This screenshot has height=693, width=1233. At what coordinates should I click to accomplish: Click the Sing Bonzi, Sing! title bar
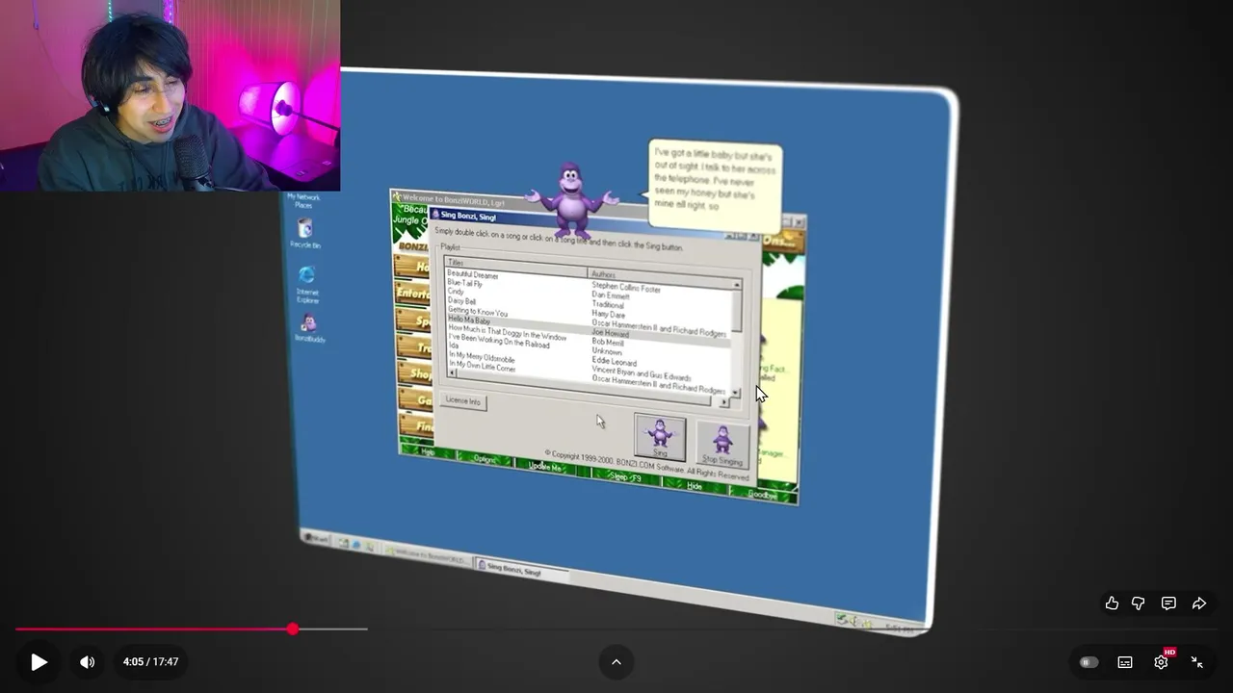tap(594, 224)
